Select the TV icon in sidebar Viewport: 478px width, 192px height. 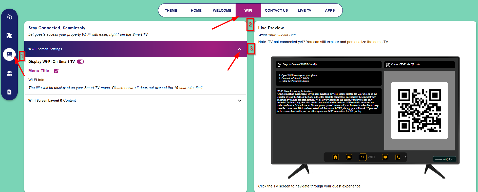click(x=9, y=54)
